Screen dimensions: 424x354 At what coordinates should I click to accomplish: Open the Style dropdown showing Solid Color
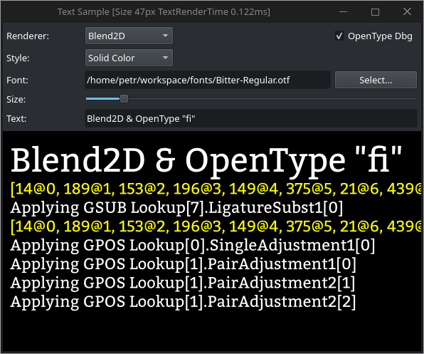[x=129, y=58]
